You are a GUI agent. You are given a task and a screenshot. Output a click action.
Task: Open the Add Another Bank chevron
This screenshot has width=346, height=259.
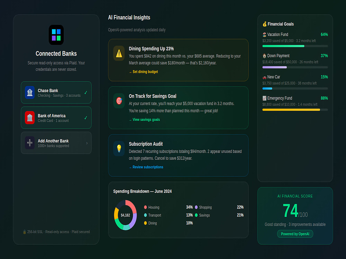pyautogui.click(x=87, y=143)
